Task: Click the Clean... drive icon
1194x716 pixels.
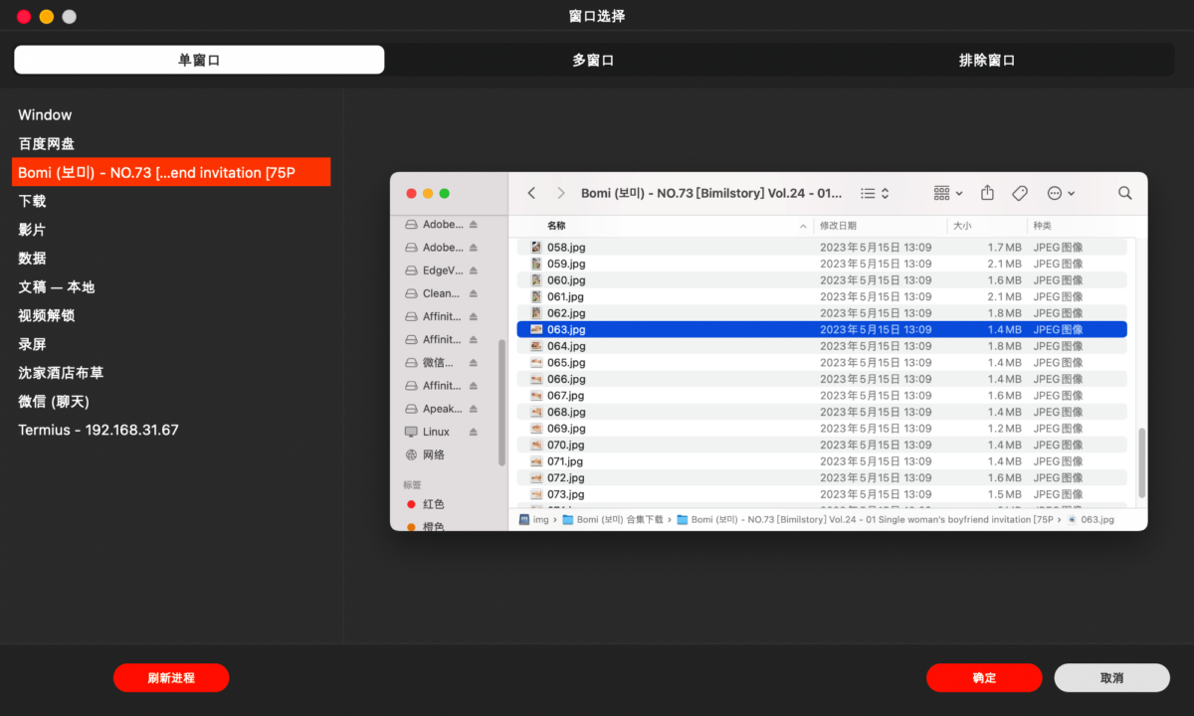Action: pos(411,293)
